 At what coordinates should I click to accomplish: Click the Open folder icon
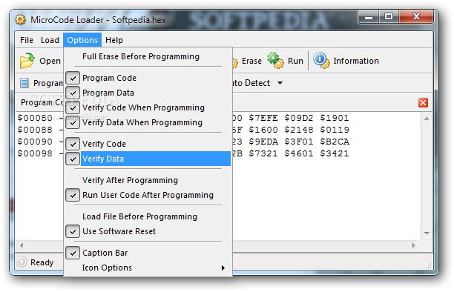27,61
